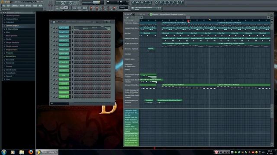Viewport: 277px width, 155px height.
Task: Expand Clipboard files in the browser
Action: pyautogui.click(x=12, y=19)
